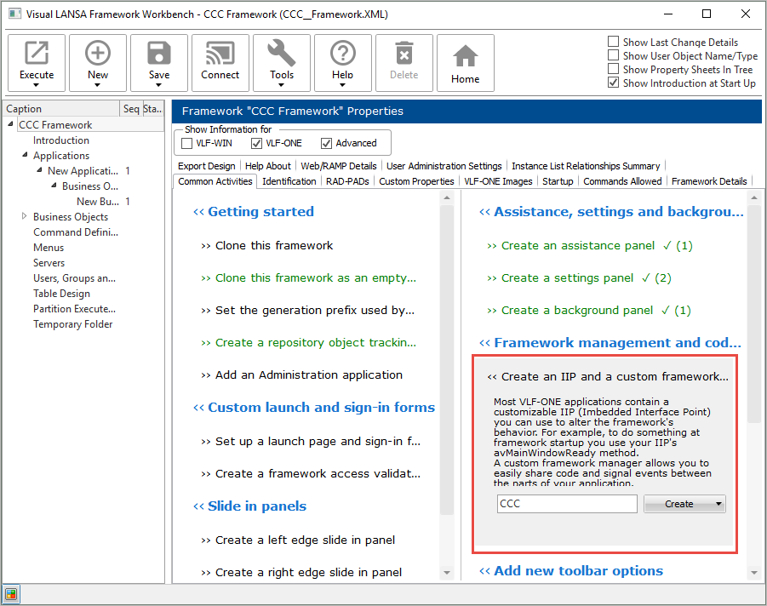Click the CCC prefix input field
Viewport: 767px width, 606px height.
click(567, 504)
